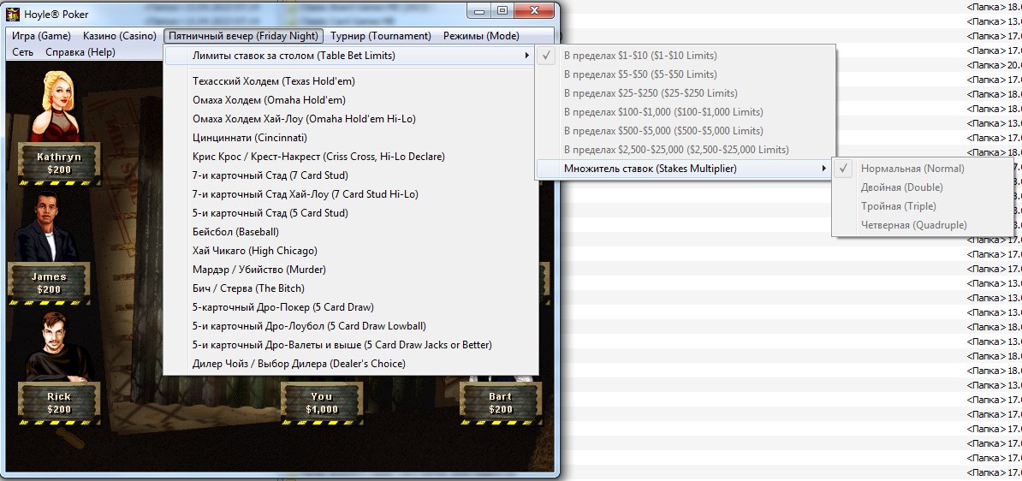Image resolution: width=1022 pixels, height=481 pixels.
Task: Close the Пятничный вечер (Friday Night) menu
Action: (x=244, y=36)
